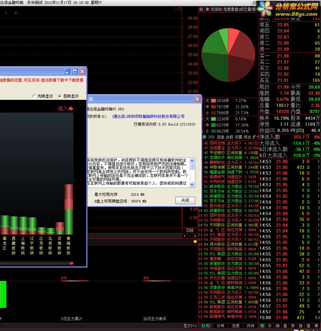Select the 自选 filter in the alert bar
This screenshot has height=331, width=321.
[x=221, y=137]
